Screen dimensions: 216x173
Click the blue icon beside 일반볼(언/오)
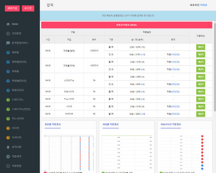pyautogui.click(x=8, y=62)
